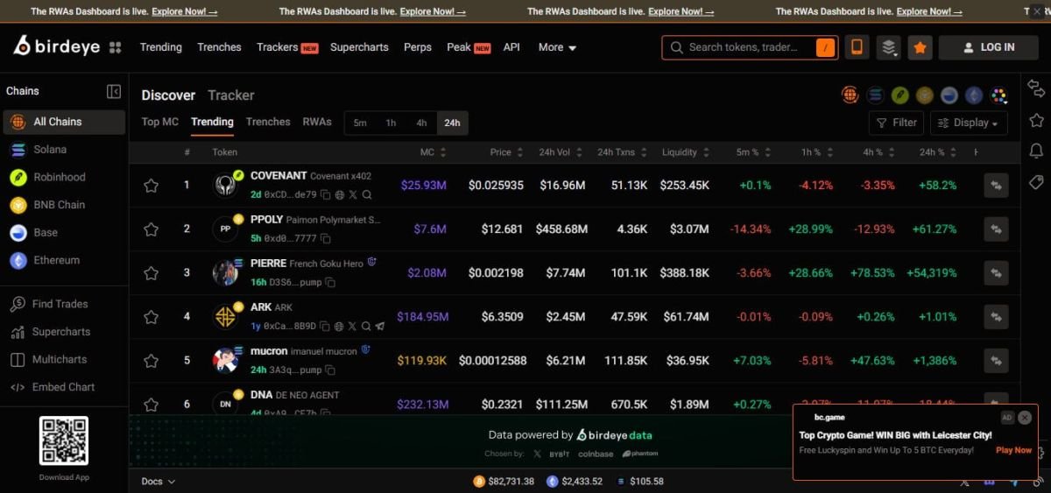Open the mobile app icon in the header
Screen dimensions: 1051x493
coord(857,47)
